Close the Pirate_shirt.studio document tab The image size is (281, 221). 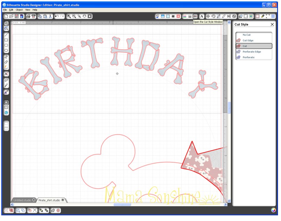[63, 200]
